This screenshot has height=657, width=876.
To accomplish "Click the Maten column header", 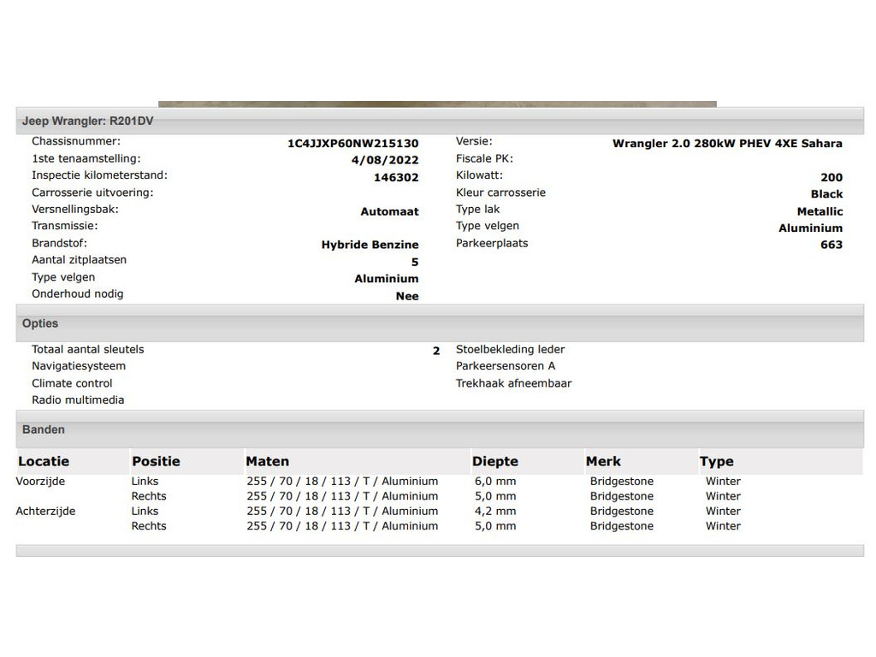I will 267,461.
